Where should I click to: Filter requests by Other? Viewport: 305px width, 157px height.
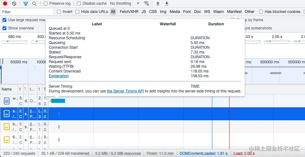[x=250, y=12]
